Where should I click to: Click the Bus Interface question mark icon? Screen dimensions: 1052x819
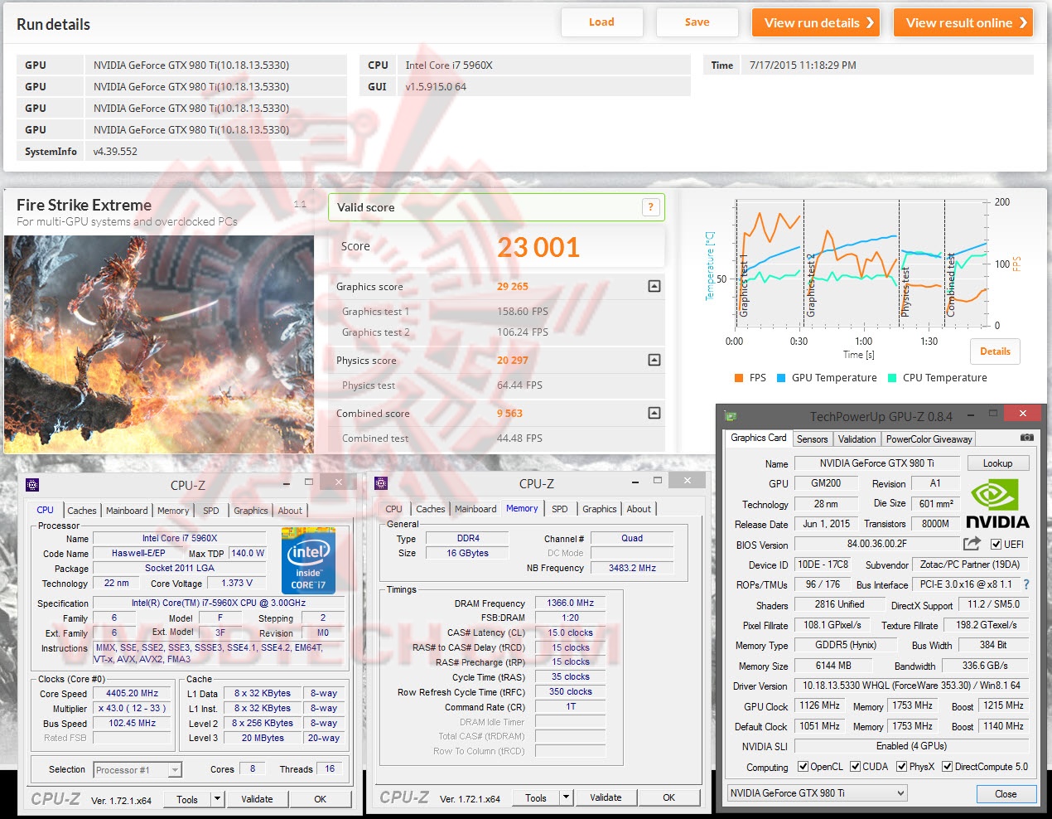click(x=1026, y=584)
